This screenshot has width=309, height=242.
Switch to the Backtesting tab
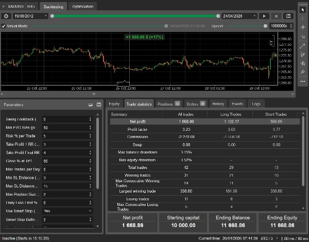pyautogui.click(x=54, y=7)
